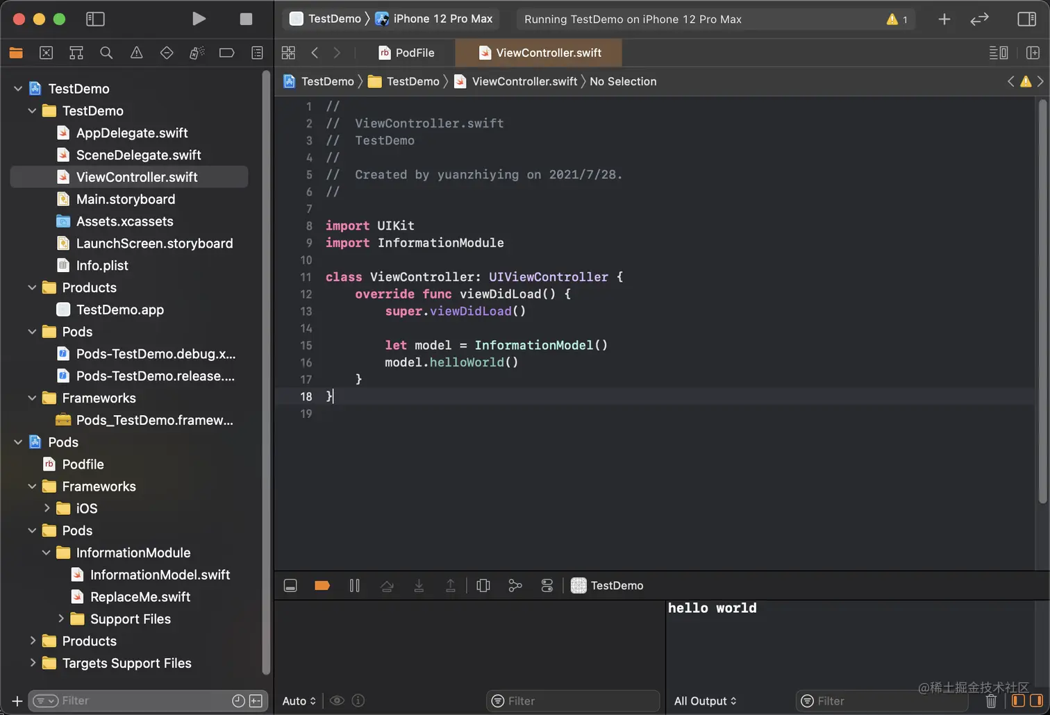Open the All Output dropdown
The image size is (1050, 715).
pyautogui.click(x=705, y=701)
